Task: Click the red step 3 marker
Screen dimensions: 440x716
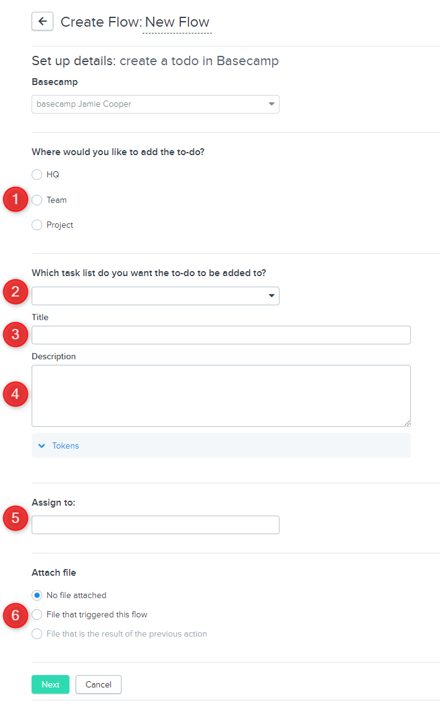Action: click(x=15, y=335)
